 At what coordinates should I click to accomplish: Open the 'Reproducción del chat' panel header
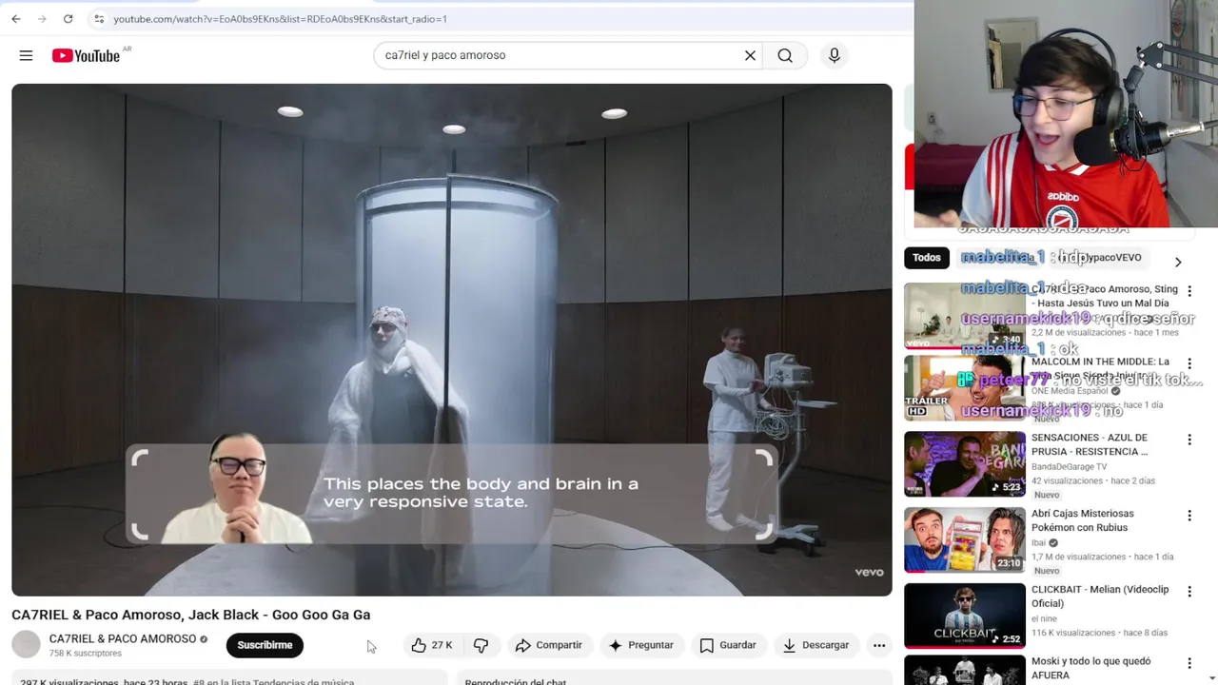[675, 679]
